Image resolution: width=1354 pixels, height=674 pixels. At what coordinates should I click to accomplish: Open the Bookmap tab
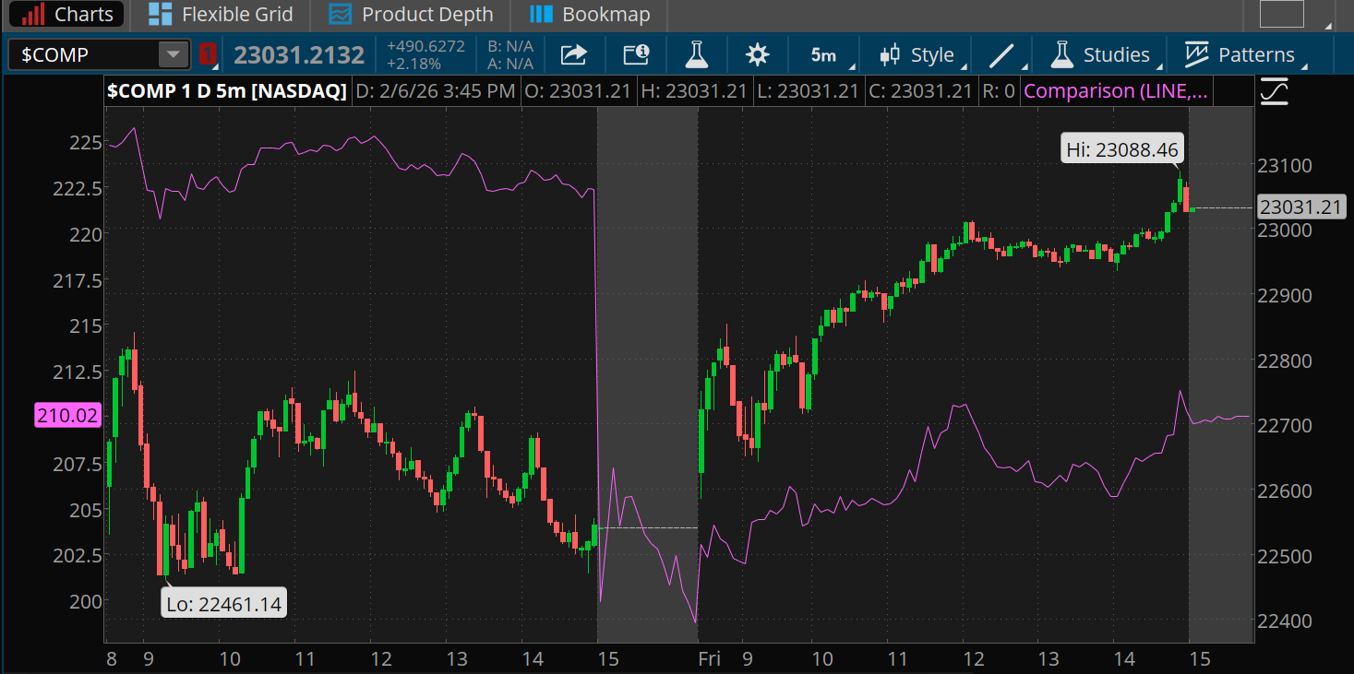coord(588,15)
